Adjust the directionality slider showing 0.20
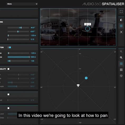125x125 pixels. point(18,83)
